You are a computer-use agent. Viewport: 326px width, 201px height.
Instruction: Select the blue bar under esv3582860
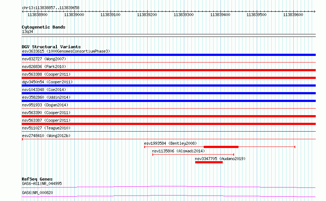pyautogui.click(x=168, y=101)
